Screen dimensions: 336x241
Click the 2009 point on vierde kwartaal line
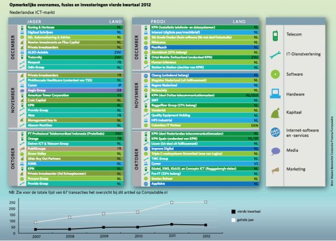pos(104,227)
